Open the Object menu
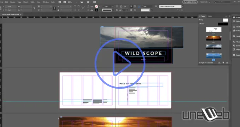 click(x=26, y=2)
